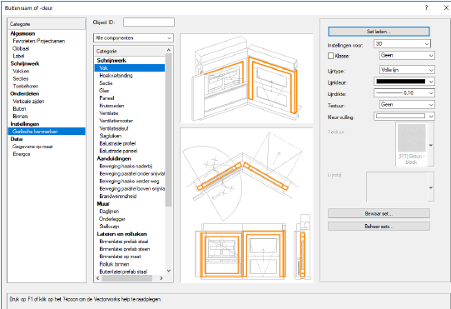Select Secties under Schrijnwerk
The image size is (451, 309).
click(21, 78)
